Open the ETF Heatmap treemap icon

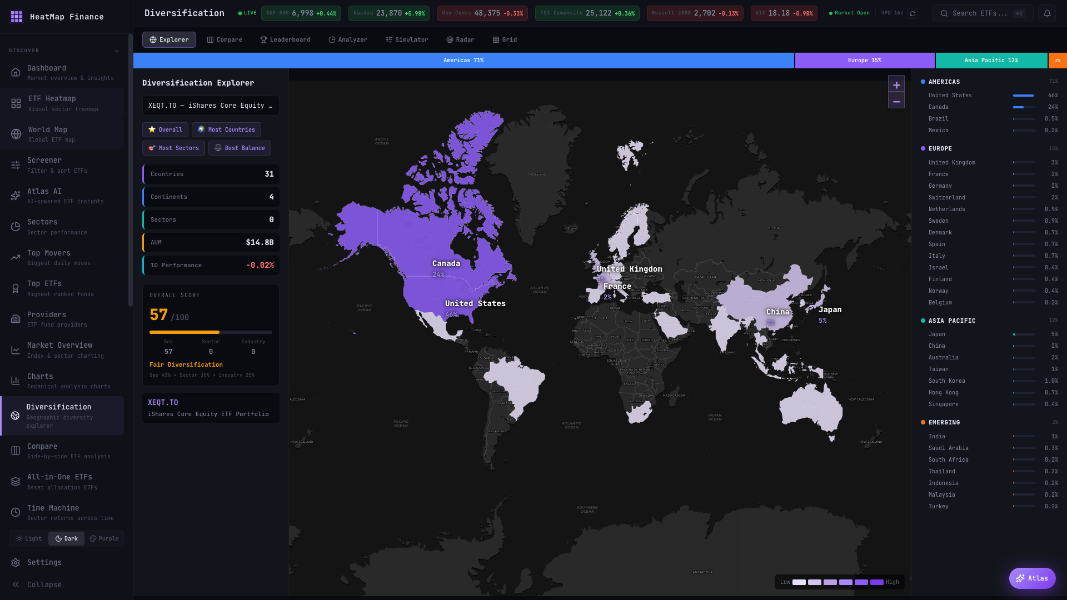[x=16, y=103]
